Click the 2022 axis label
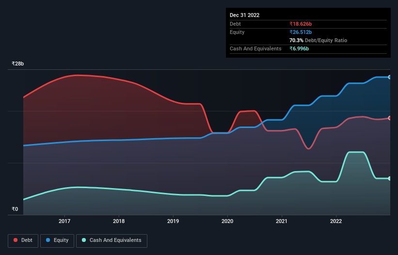This screenshot has width=398, height=255. pyautogui.click(x=336, y=221)
